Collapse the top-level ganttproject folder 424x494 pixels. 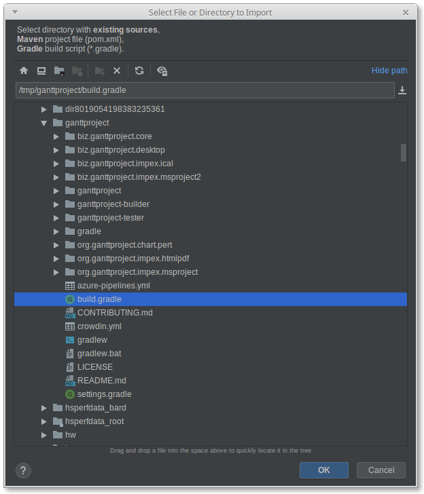tap(44, 123)
